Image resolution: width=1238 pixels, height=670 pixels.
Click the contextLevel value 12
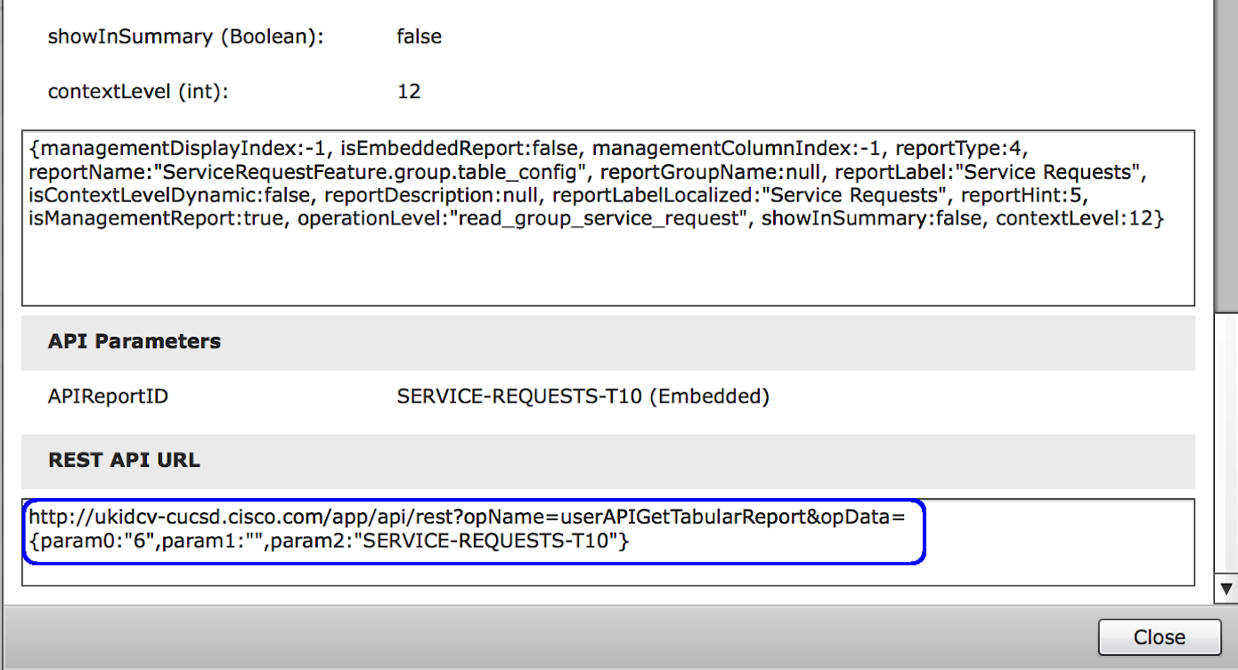(409, 91)
